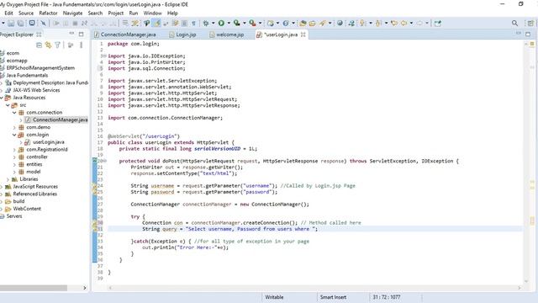Collapse import fold on line 3
Screen dimensions: 538x303
104,56
